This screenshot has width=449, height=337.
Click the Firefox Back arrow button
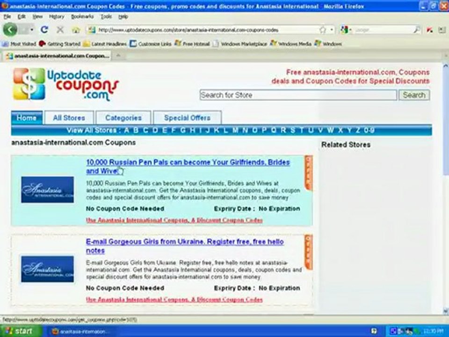coord(10,29)
